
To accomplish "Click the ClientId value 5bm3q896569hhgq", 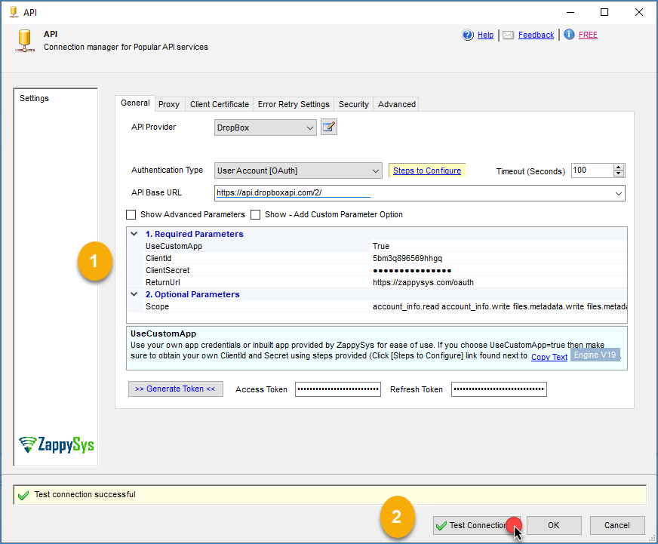I will click(407, 258).
